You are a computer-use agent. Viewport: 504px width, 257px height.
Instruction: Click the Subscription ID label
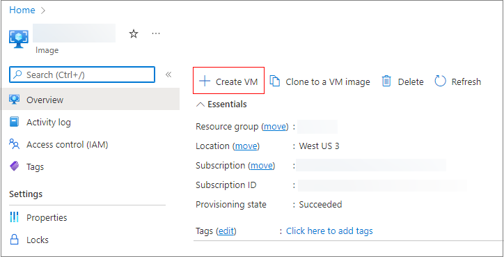[x=226, y=185]
